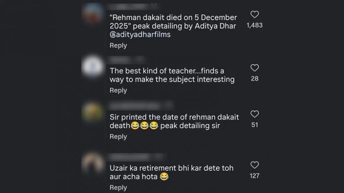
Task: Reply to "Sir printed the date" comment
Action: [x=118, y=137]
